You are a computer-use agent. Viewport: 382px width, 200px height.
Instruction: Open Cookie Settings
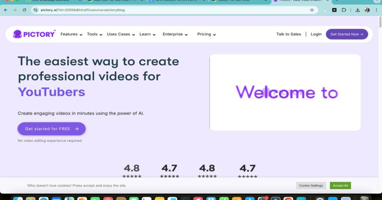(311, 186)
